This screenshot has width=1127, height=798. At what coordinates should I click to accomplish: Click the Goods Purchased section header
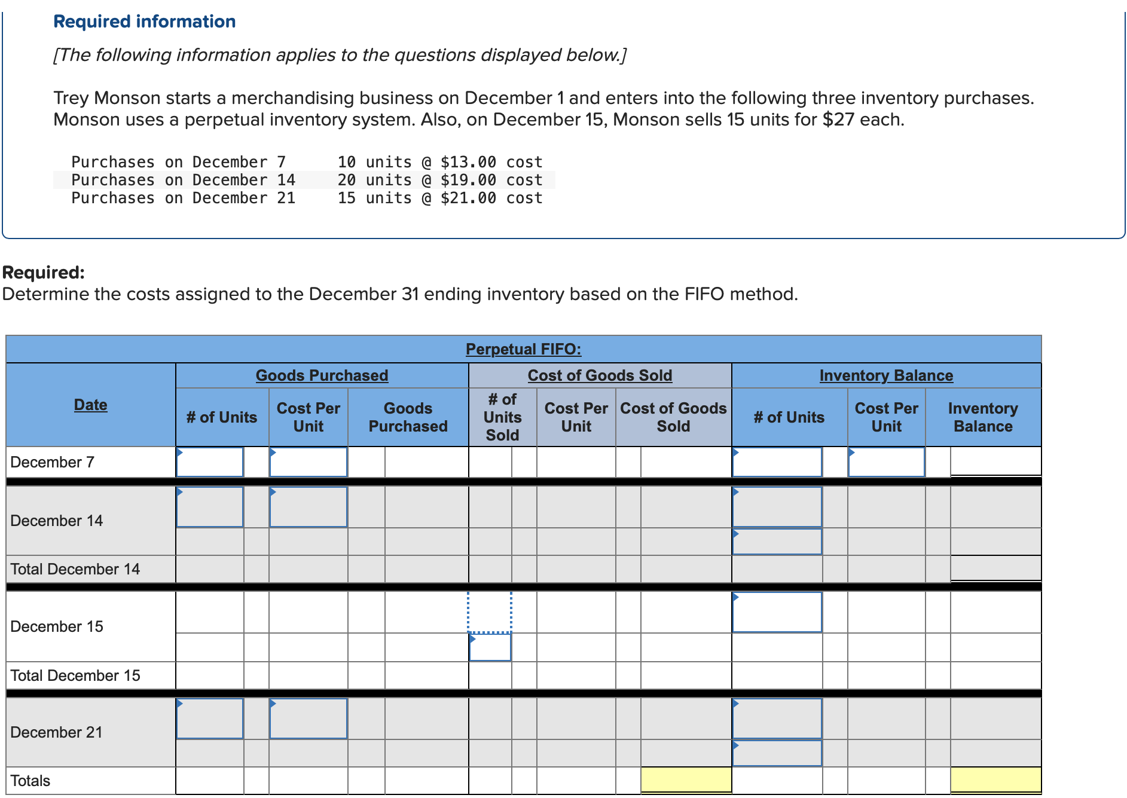click(322, 375)
